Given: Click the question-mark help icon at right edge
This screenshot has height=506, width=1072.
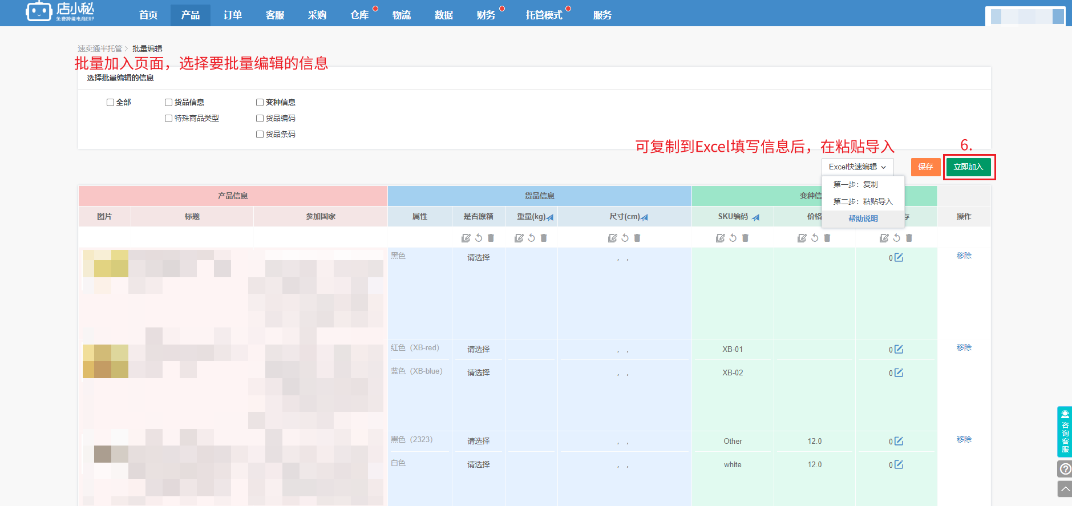Looking at the screenshot, I should [x=1065, y=469].
